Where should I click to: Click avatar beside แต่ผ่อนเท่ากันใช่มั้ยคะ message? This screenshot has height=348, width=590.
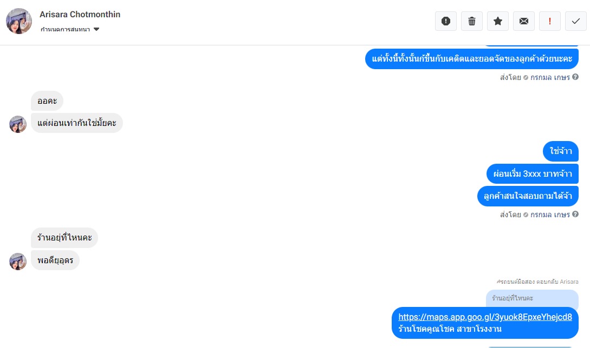point(18,124)
